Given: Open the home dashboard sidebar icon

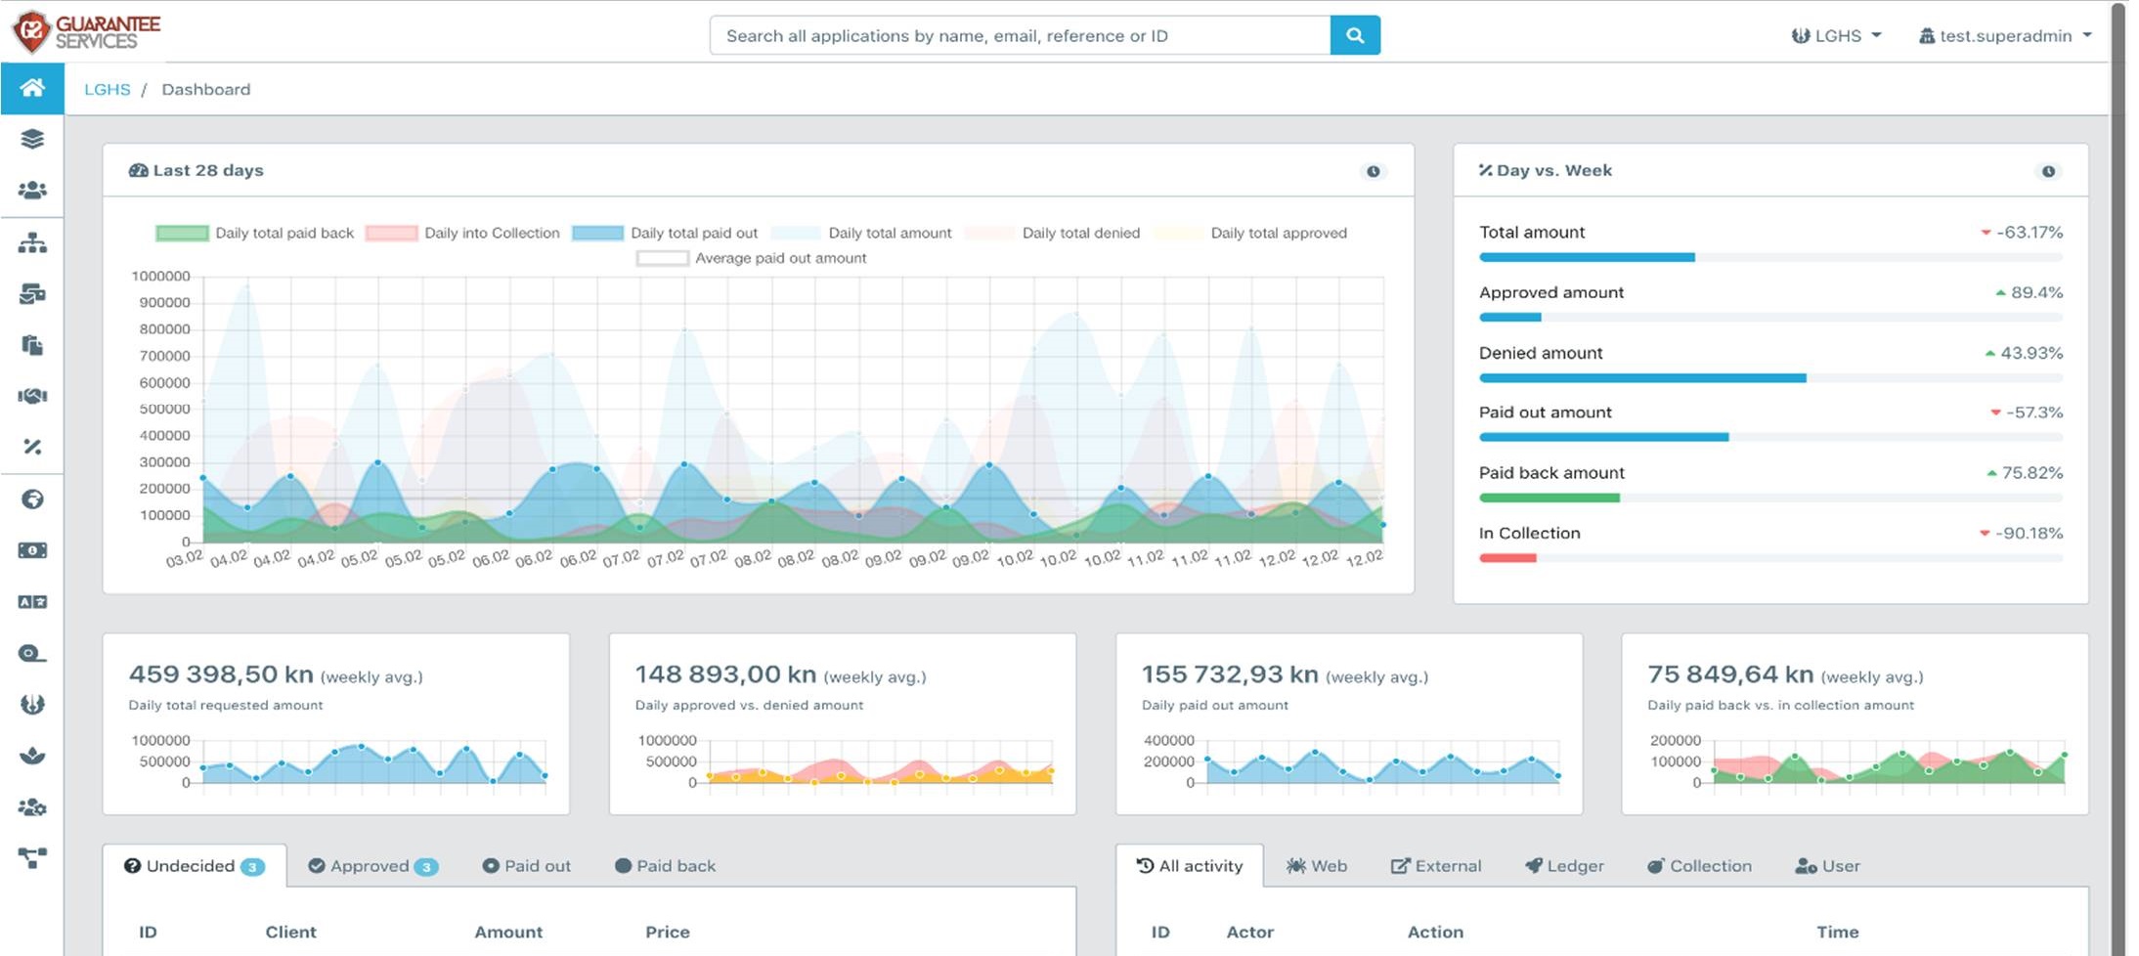Looking at the screenshot, I should pos(32,88).
